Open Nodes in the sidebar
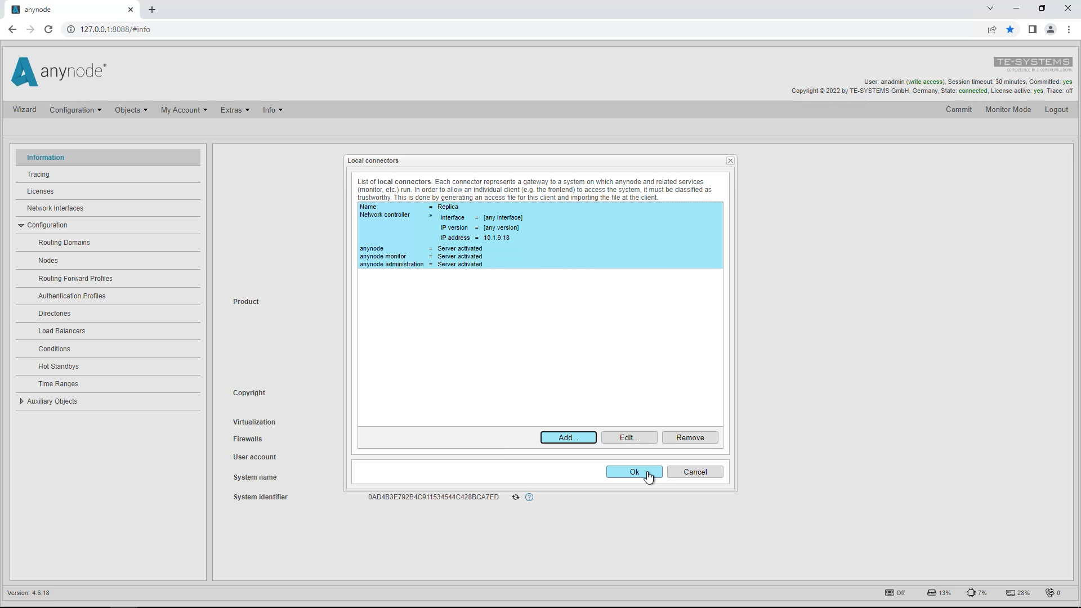The height and width of the screenshot is (608, 1081). [x=108, y=261]
